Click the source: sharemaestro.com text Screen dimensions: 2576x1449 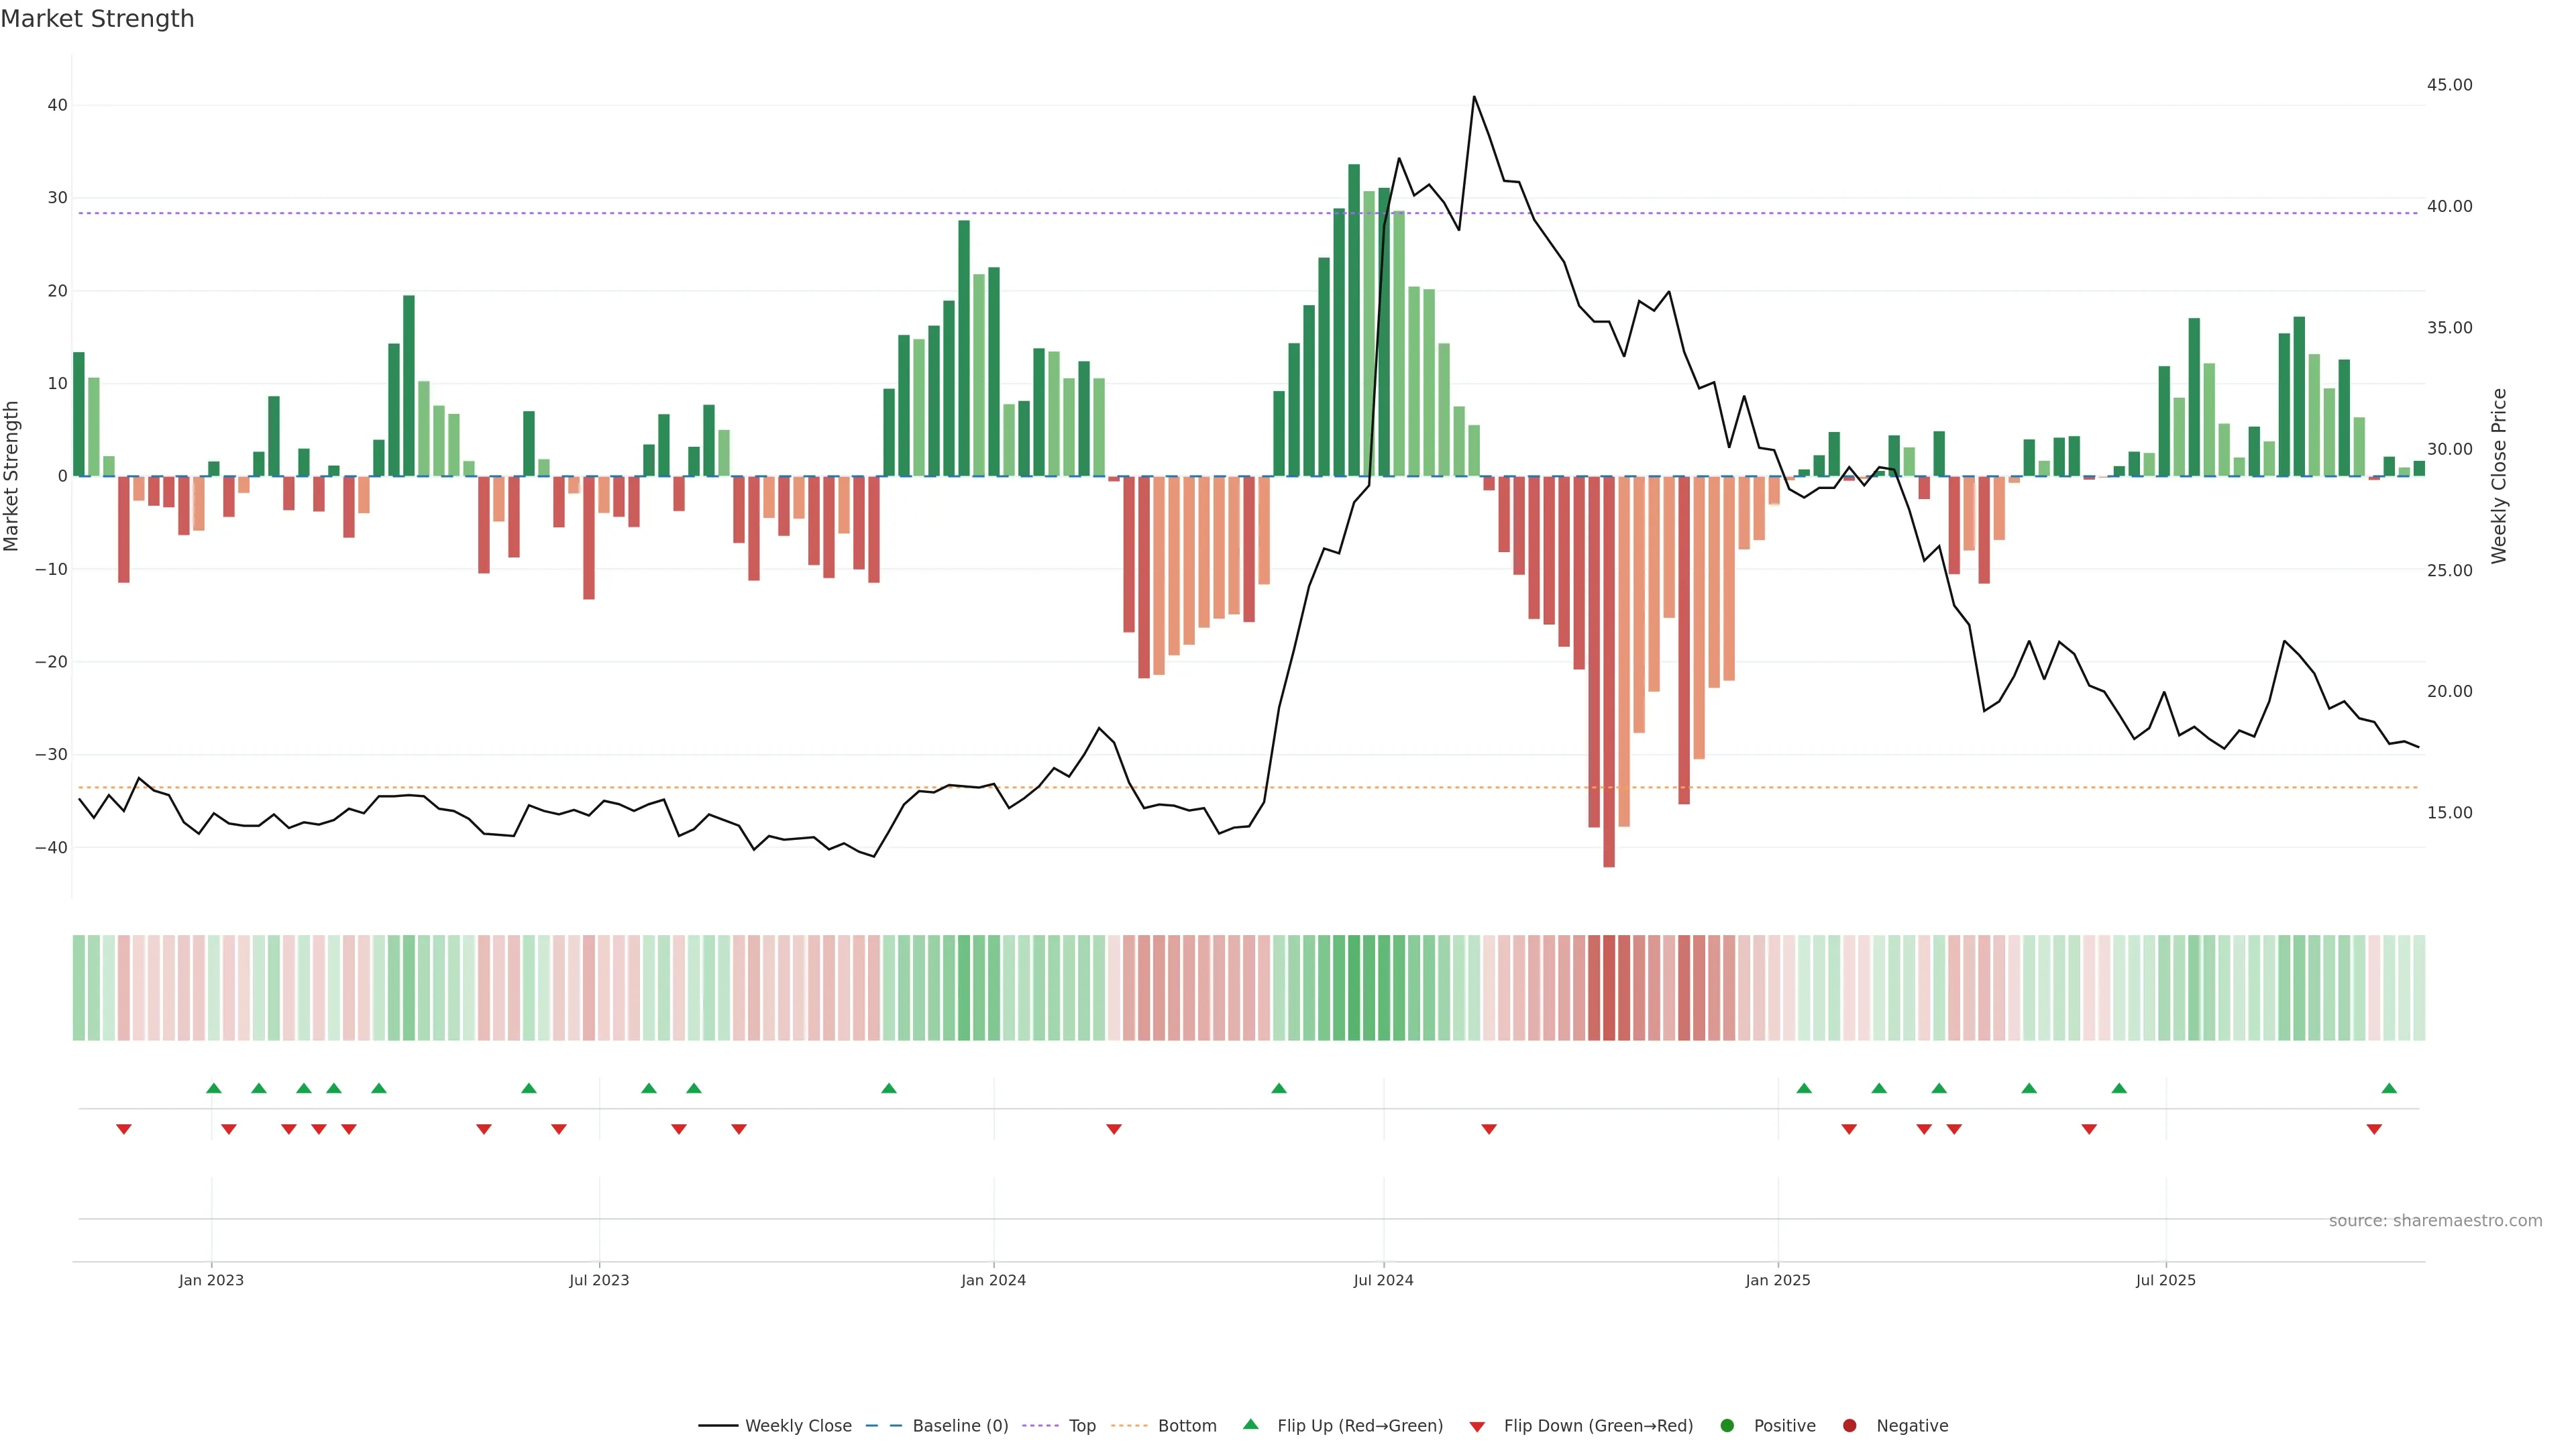(2435, 1221)
